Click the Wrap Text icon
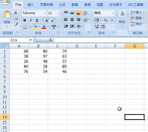This screenshot has width=148, height=132. pyautogui.click(x=85, y=13)
